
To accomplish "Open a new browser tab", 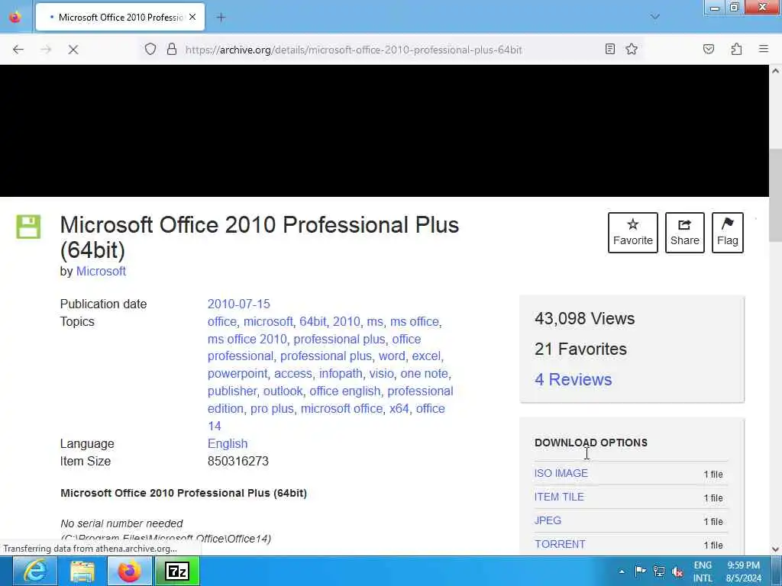I will (x=221, y=18).
